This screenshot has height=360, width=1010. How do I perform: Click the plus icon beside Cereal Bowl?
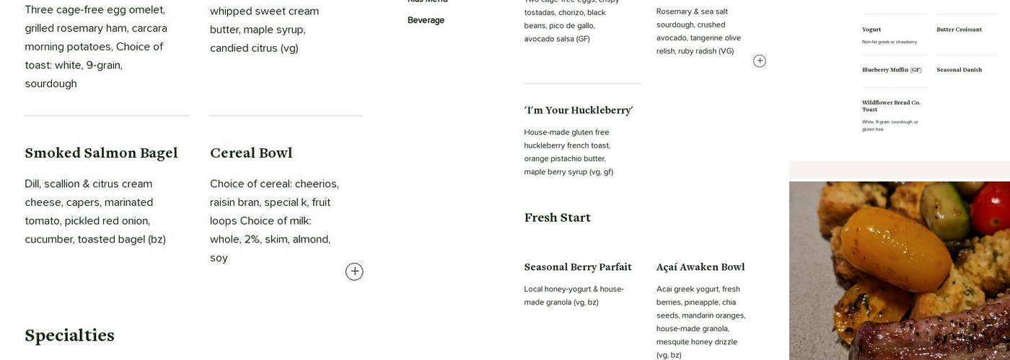tap(354, 271)
